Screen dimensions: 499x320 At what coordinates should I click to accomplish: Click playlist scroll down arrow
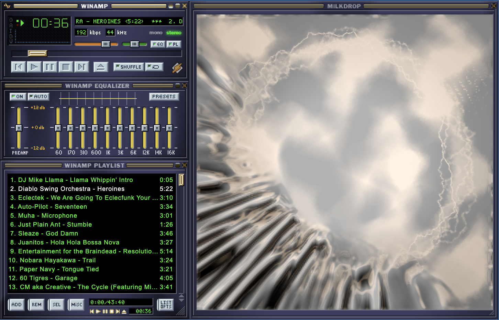pyautogui.click(x=181, y=300)
